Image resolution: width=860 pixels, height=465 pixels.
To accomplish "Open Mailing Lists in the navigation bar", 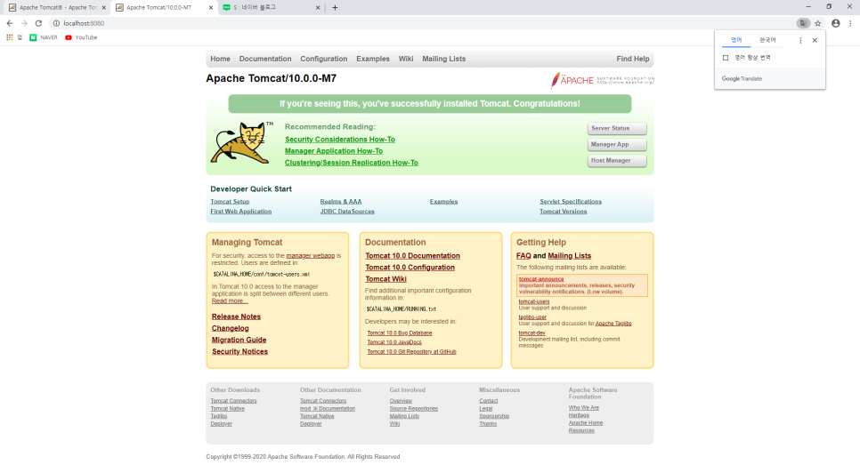I will [x=443, y=59].
